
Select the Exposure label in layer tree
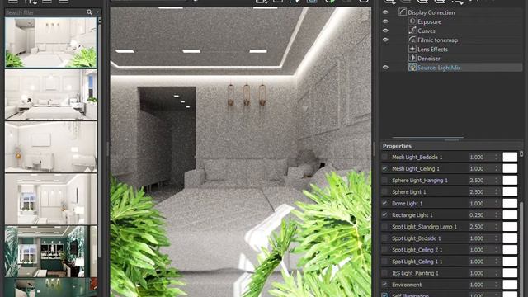click(x=429, y=21)
